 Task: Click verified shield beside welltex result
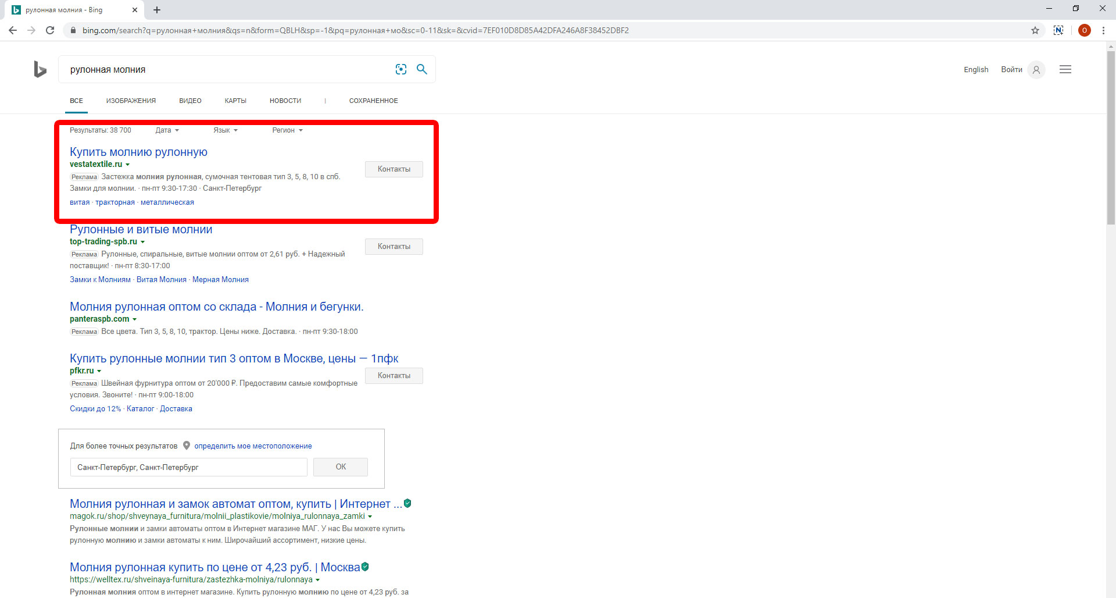click(365, 567)
